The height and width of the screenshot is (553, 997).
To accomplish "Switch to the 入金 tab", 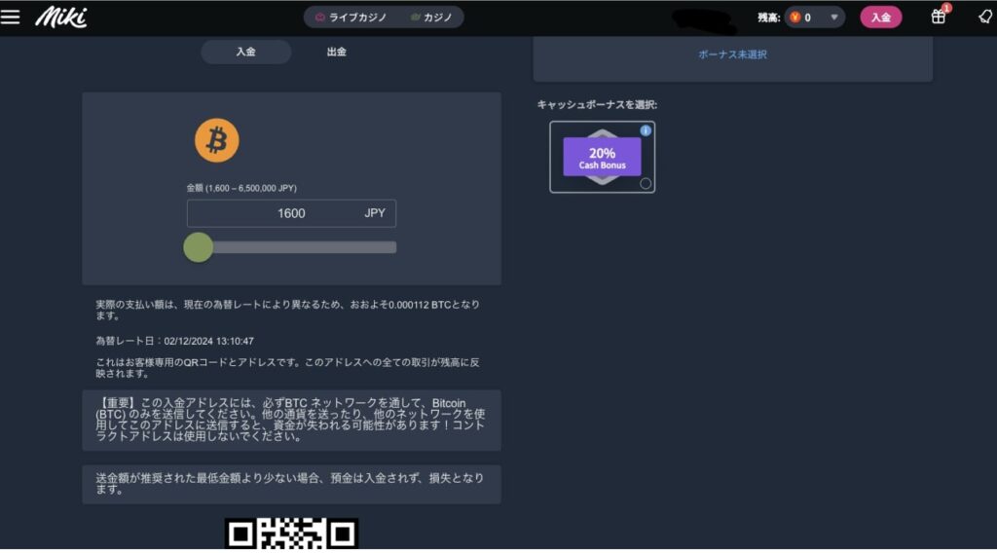I will coord(246,52).
